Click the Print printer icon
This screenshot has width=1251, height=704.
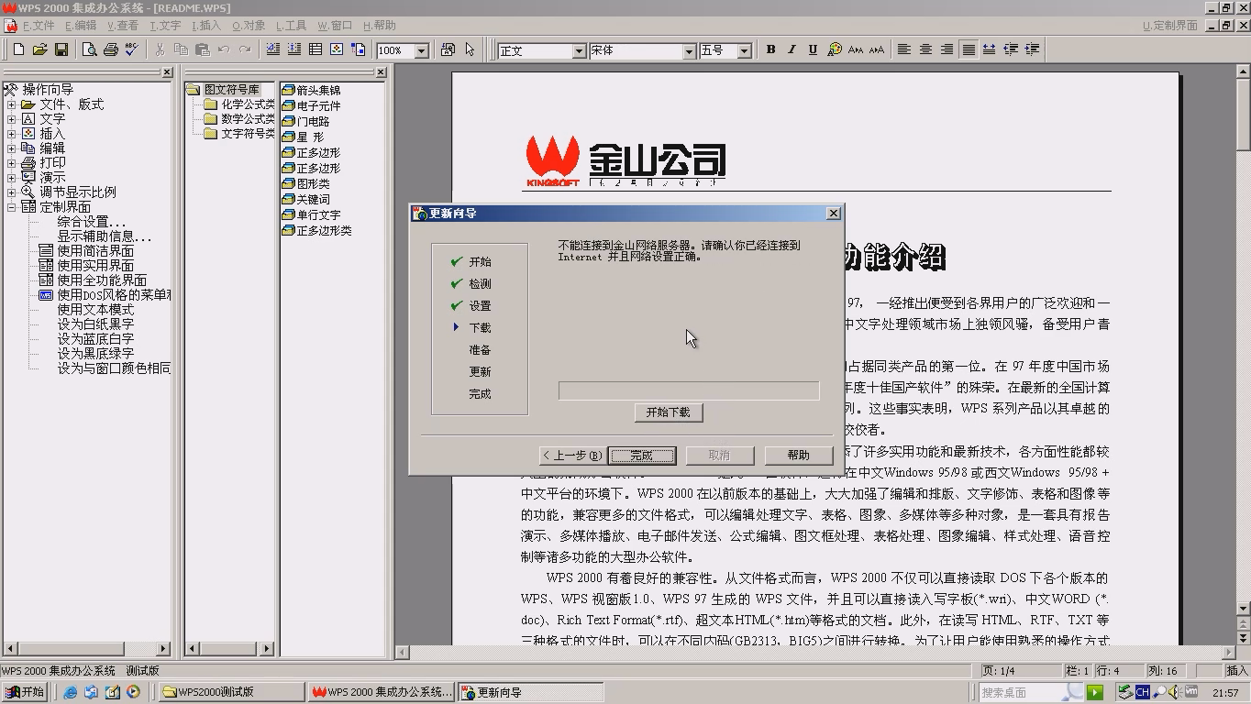(x=110, y=49)
